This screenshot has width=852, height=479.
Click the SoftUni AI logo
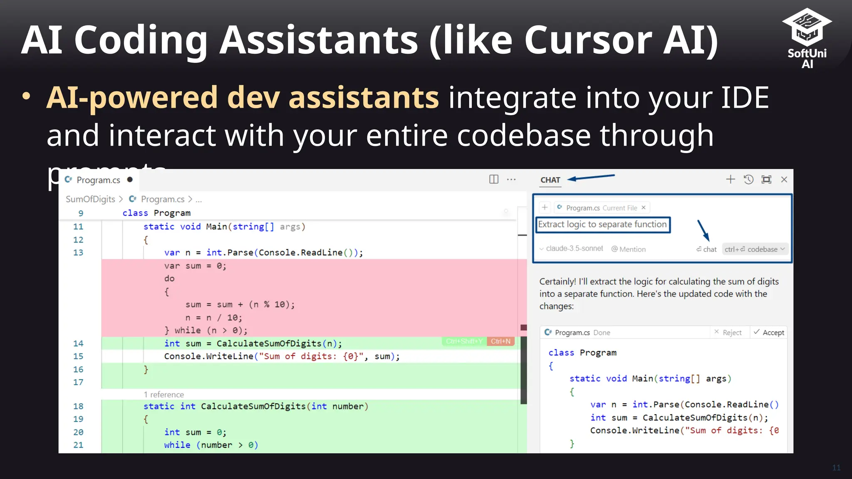coord(807,38)
